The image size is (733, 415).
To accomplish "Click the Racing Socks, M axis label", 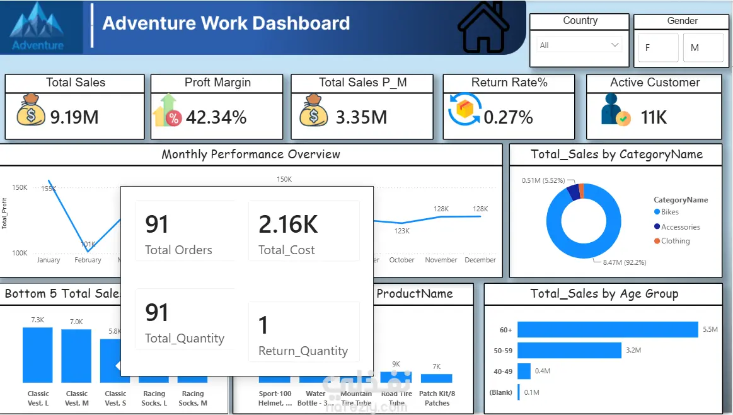I will click(x=193, y=398).
